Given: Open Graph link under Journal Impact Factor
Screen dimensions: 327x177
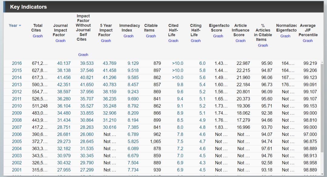Looking at the screenshot, I should tap(61, 41).
